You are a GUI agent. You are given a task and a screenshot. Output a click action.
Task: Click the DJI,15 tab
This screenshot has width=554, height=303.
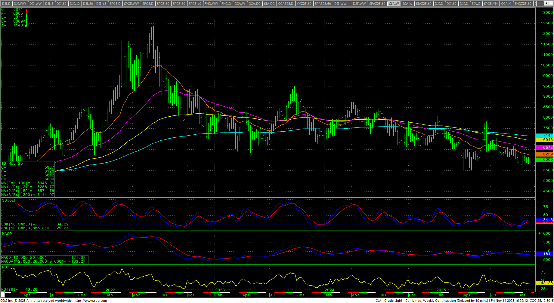tap(101, 4)
